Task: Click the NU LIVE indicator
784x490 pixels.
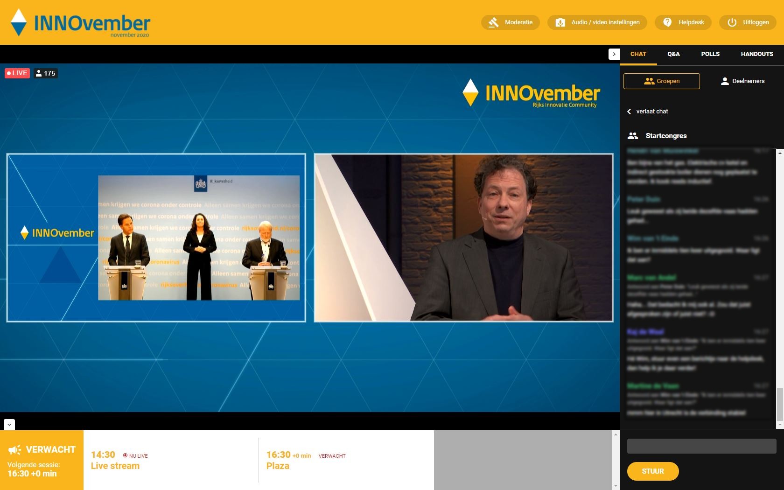Action: (135, 456)
